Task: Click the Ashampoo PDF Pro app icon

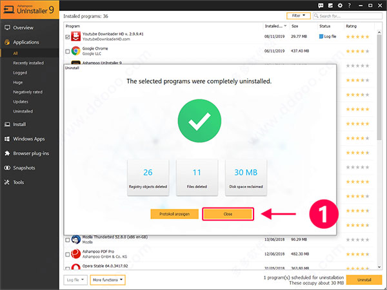Action: click(75, 254)
